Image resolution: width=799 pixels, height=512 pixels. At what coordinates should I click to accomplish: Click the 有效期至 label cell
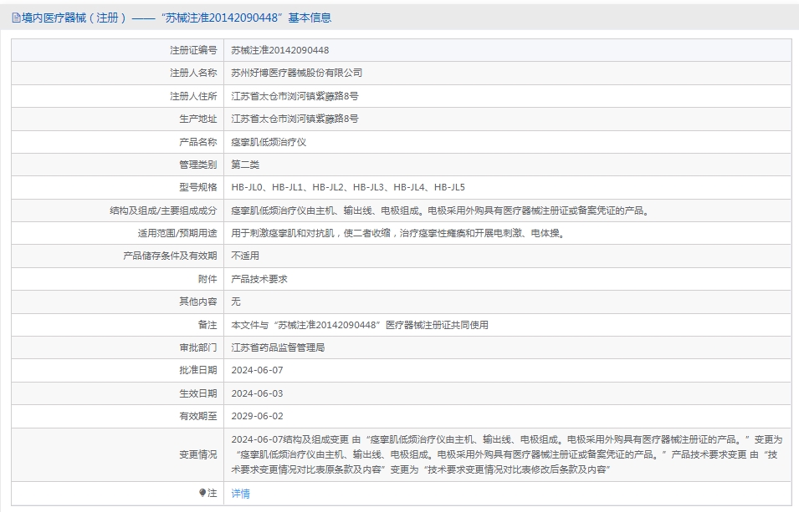[x=118, y=416]
